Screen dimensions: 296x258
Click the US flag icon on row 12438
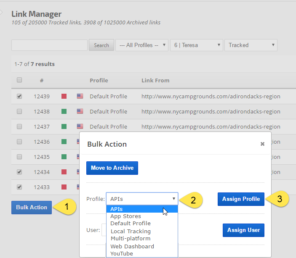pyautogui.click(x=80, y=111)
